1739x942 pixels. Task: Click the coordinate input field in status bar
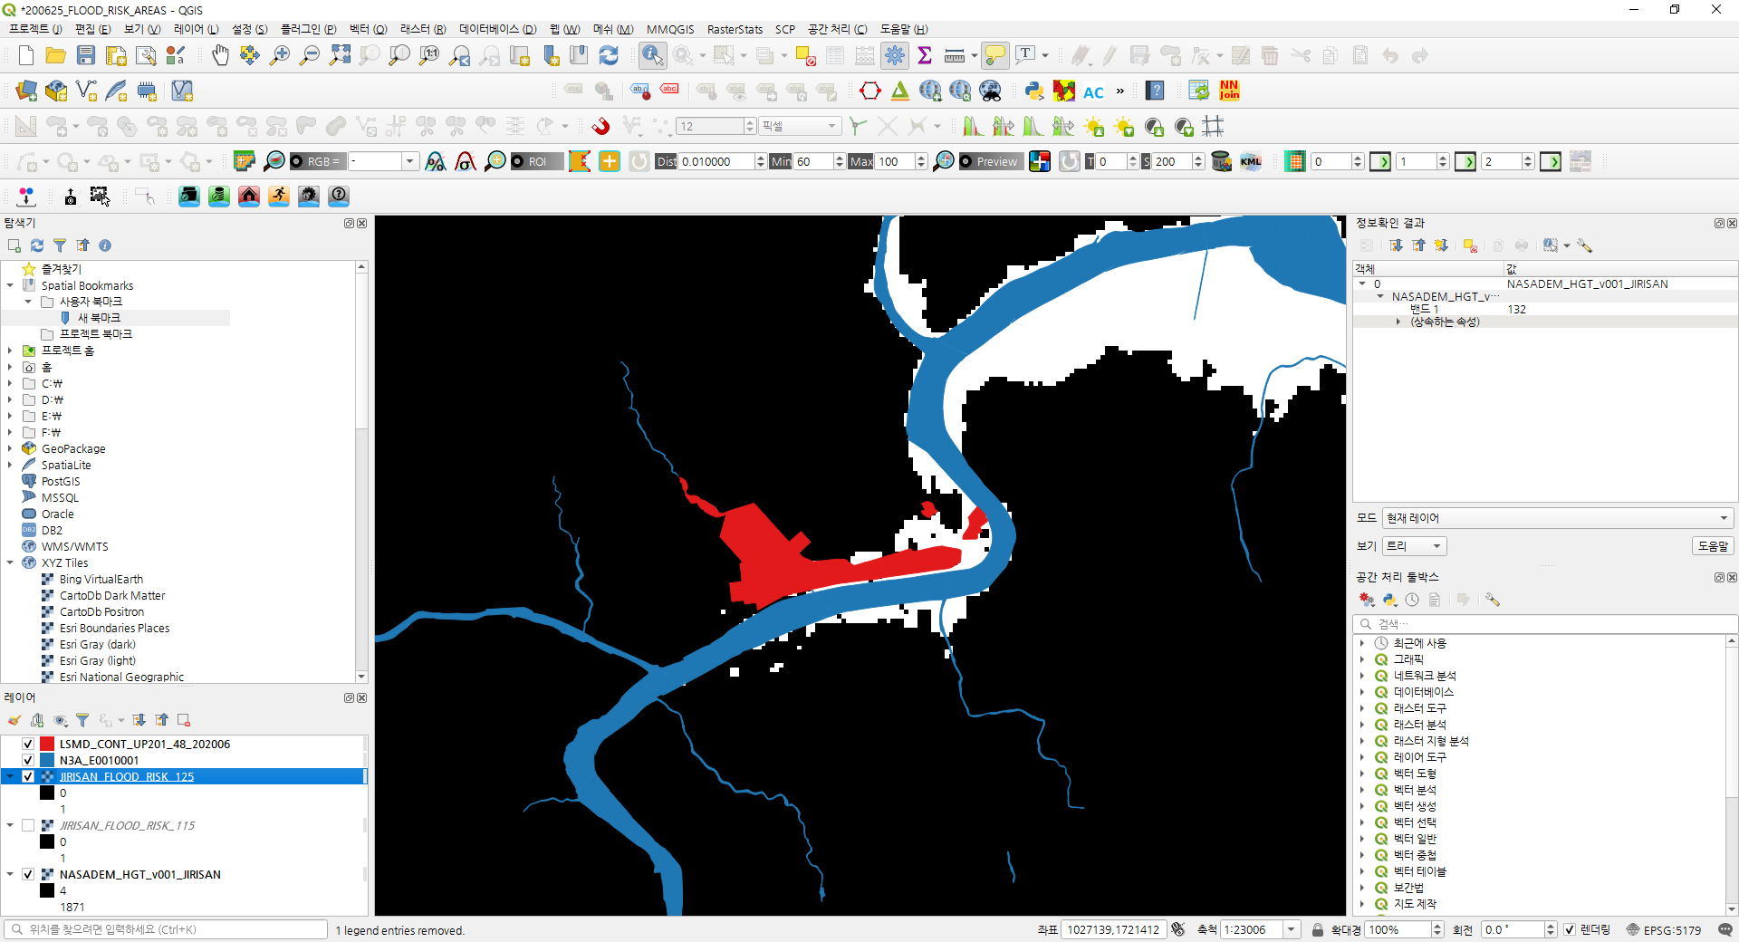point(1114,929)
